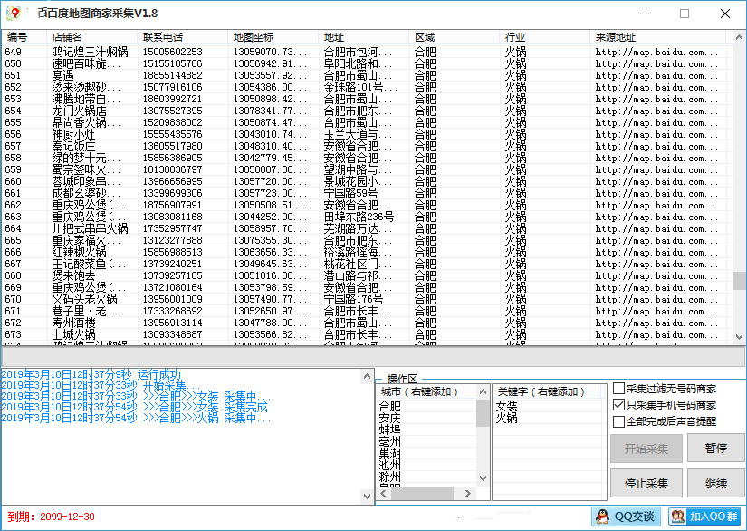Select row 666 红辣椒火锅
The width and height of the screenshot is (747, 531).
point(365,252)
